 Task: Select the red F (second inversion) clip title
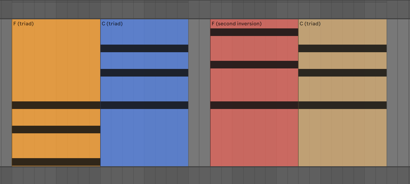pyautogui.click(x=237, y=24)
